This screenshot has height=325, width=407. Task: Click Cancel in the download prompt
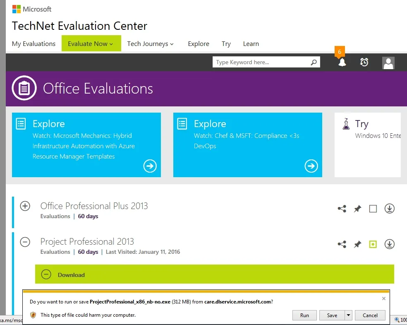click(370, 315)
